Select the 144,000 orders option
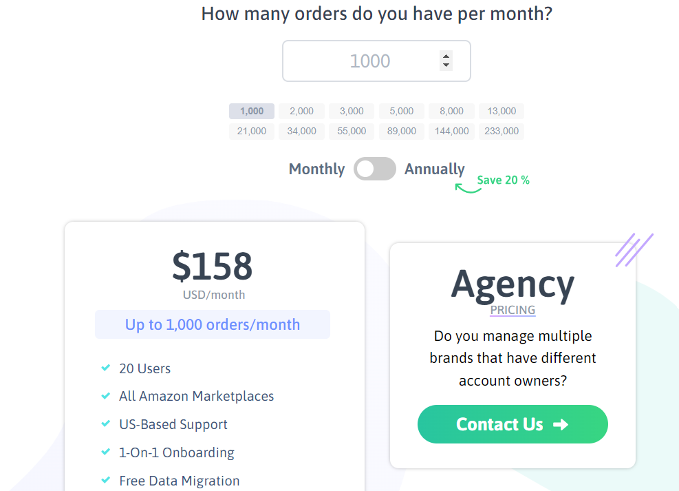The width and height of the screenshot is (679, 491). pos(451,131)
